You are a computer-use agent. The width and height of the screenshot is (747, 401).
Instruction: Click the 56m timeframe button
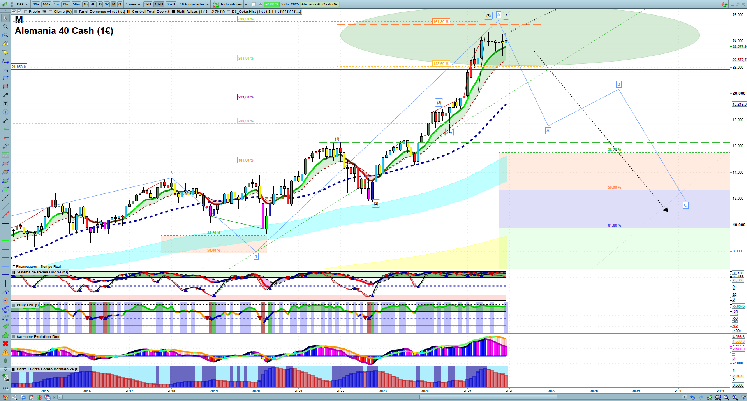[x=76, y=4]
